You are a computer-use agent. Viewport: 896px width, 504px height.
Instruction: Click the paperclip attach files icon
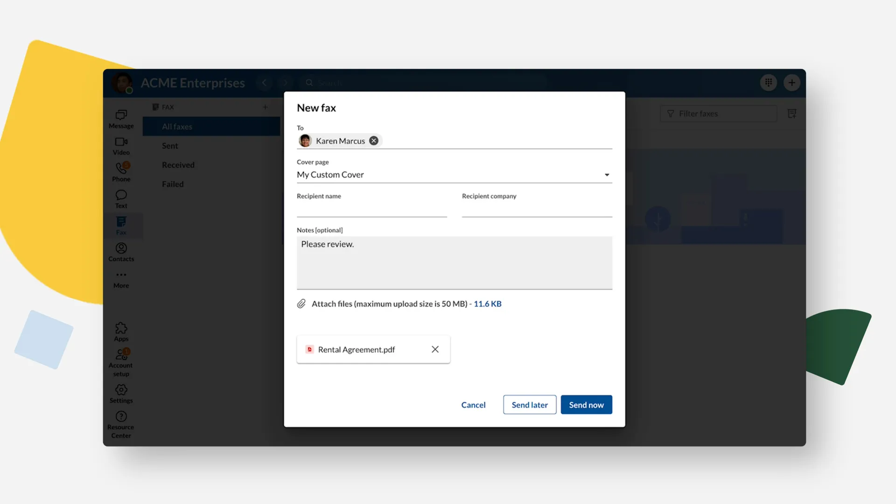[301, 304]
